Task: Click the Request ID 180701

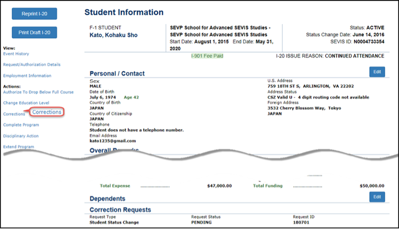Action: (x=301, y=222)
